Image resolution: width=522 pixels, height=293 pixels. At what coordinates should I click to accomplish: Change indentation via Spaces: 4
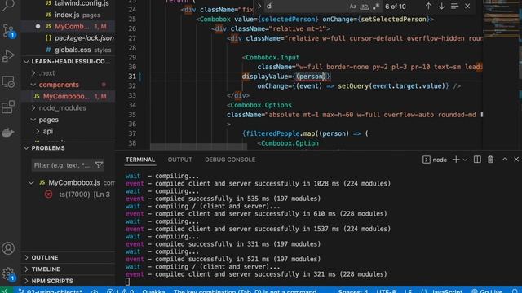pyautogui.click(x=353, y=291)
